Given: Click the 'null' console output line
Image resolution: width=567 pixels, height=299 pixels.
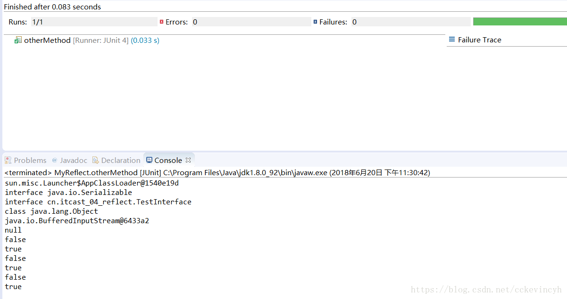Looking at the screenshot, I should point(13,230).
